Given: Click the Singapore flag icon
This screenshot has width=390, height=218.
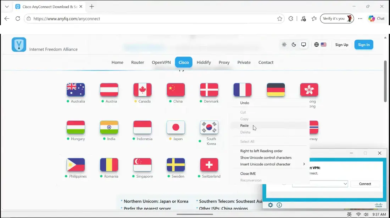Looking at the screenshot, I should [x=143, y=165].
